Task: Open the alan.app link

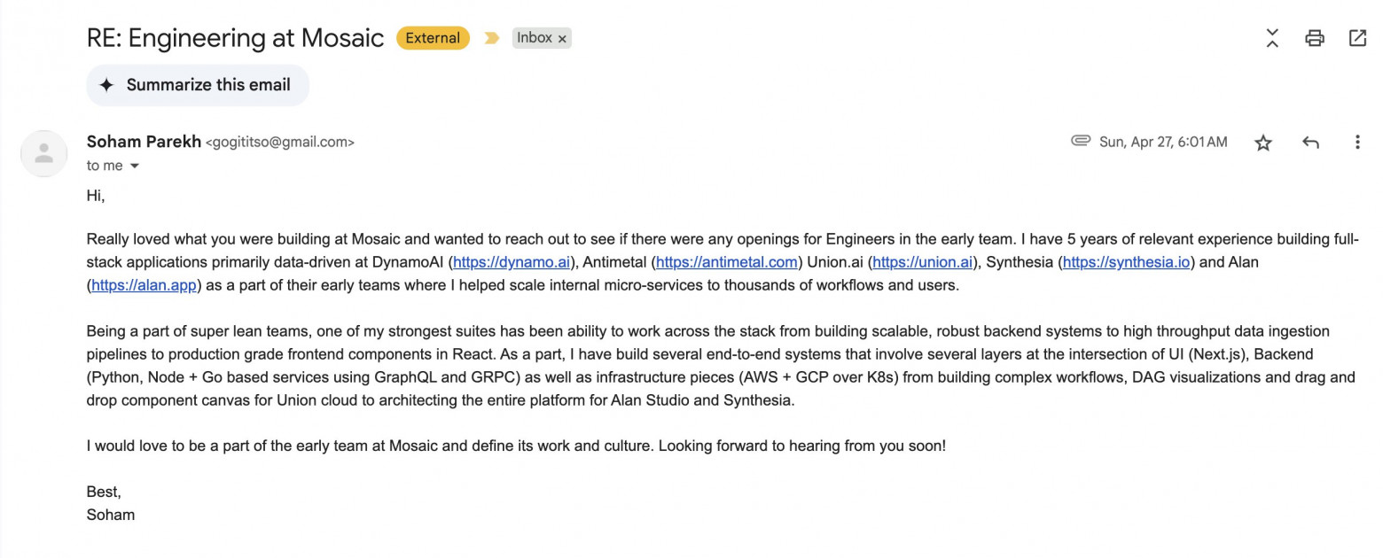Action: [x=144, y=285]
